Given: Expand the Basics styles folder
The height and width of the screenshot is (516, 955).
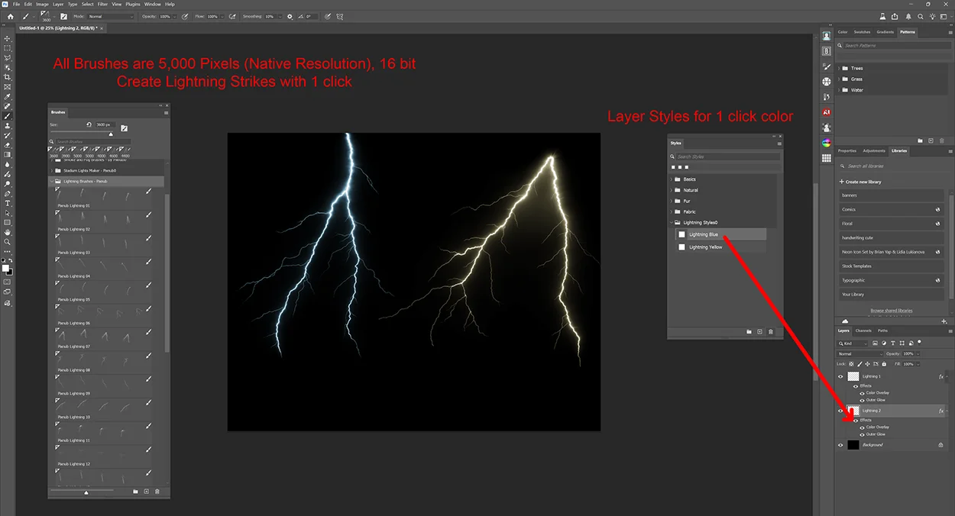Looking at the screenshot, I should [x=671, y=179].
